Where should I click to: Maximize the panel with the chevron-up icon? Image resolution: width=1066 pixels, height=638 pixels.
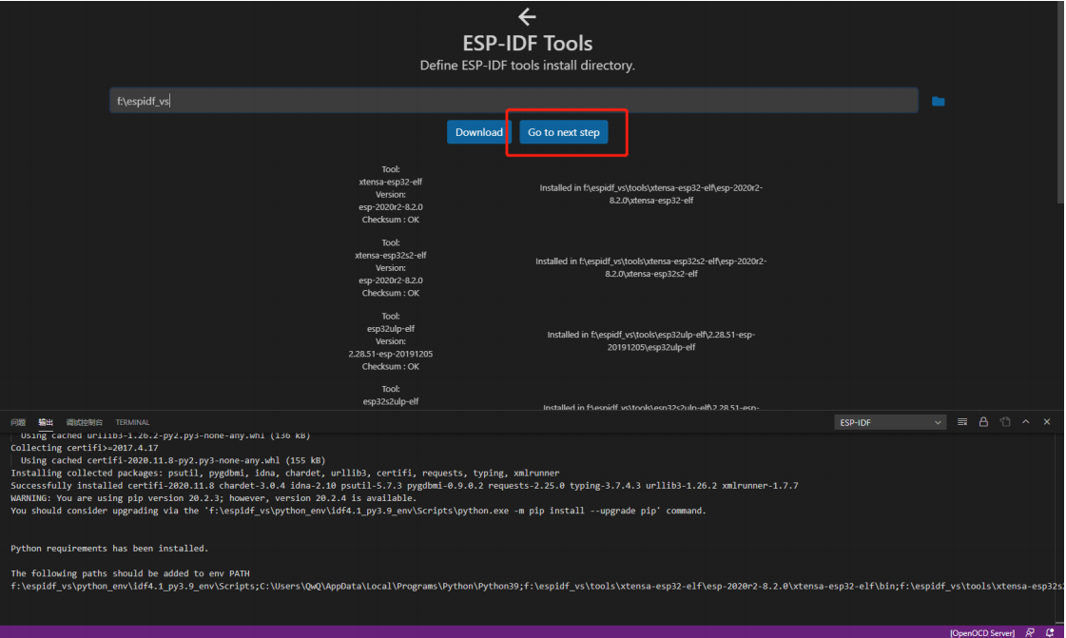click(x=1026, y=422)
